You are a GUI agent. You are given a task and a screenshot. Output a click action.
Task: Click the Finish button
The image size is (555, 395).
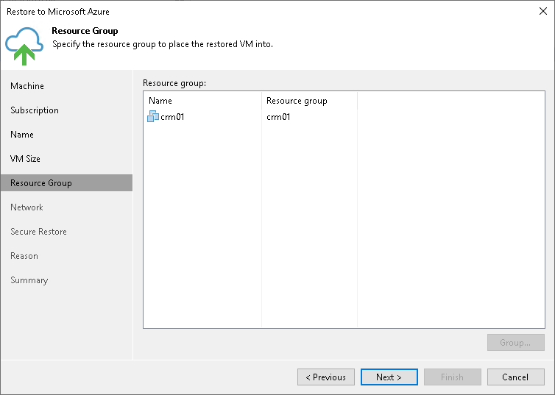click(453, 377)
